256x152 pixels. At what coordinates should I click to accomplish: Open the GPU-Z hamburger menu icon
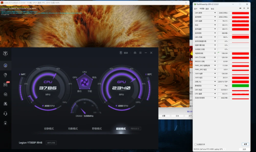248,8
